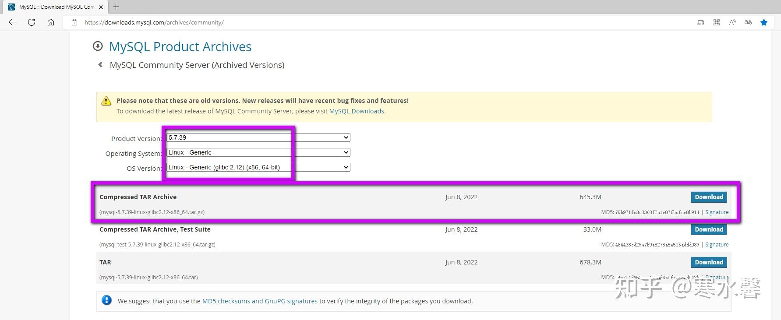Click the 'Operating System:' label
The image size is (781, 320).
[134, 154]
